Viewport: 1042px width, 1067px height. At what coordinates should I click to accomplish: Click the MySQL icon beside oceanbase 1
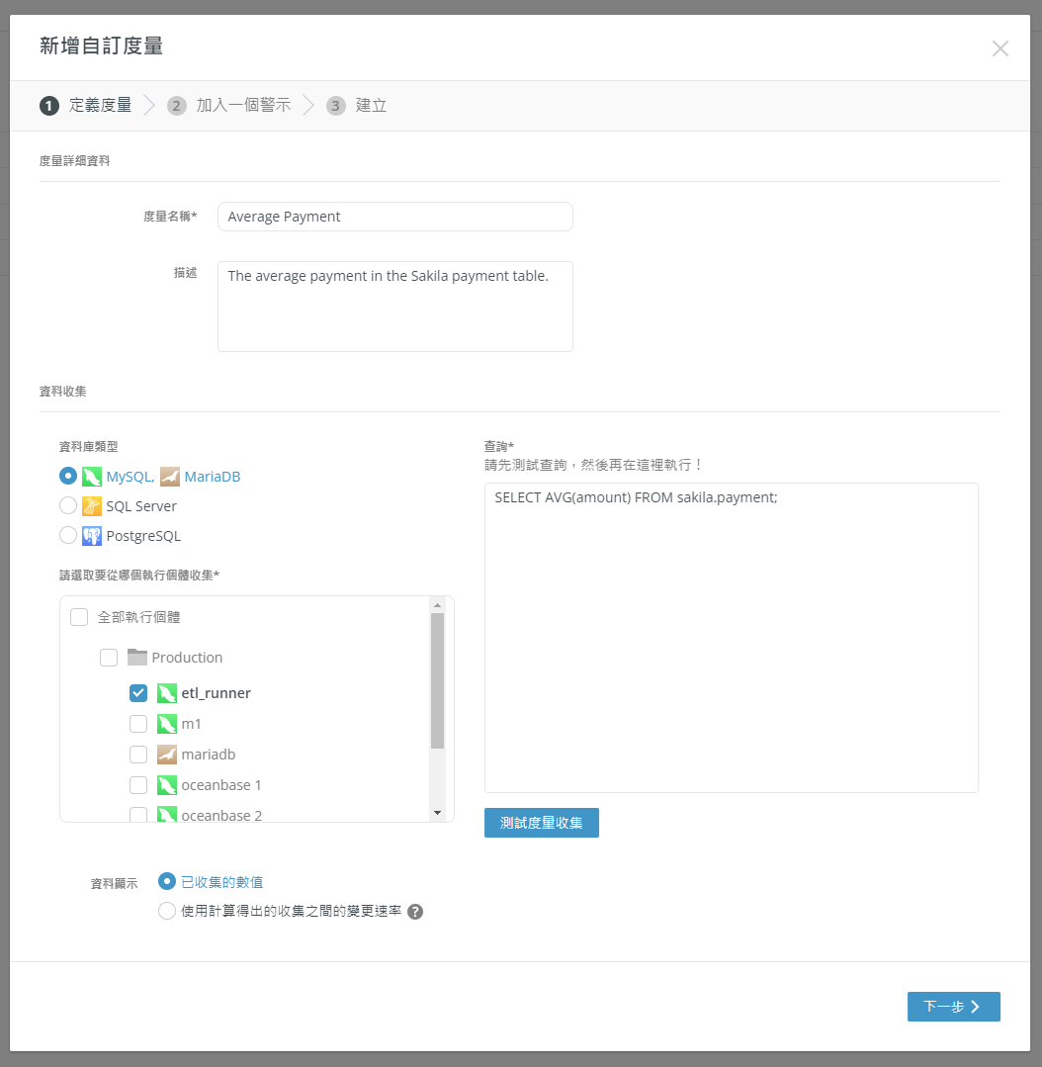[x=167, y=785]
